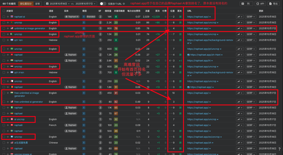
Task: Check the box for "free unlimited ai generator"
Action: tap(4, 102)
